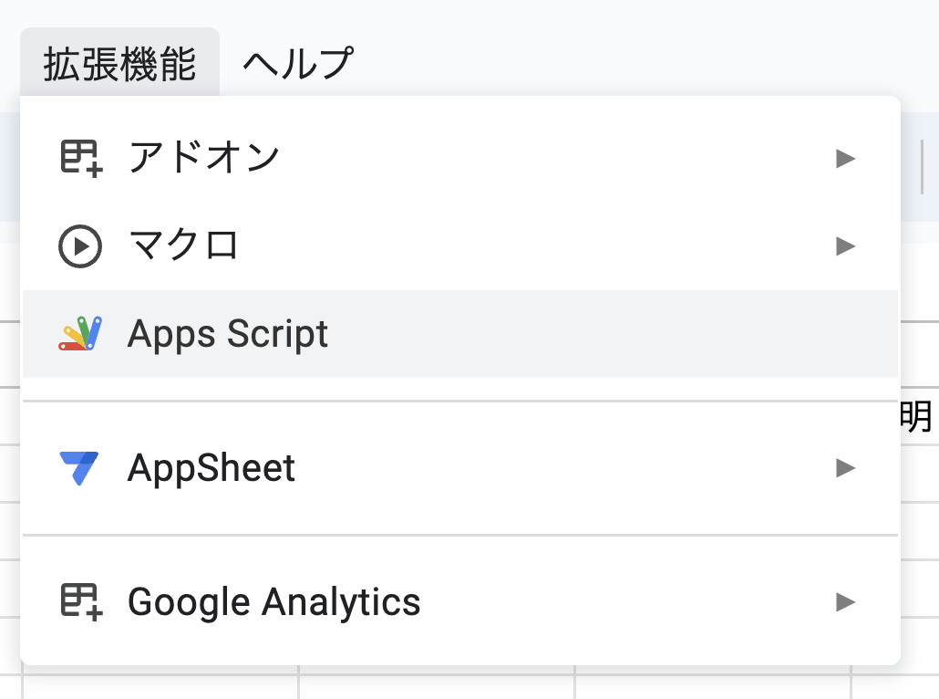
Task: Click the colorful Apps Script logo icon
Action: [80, 334]
